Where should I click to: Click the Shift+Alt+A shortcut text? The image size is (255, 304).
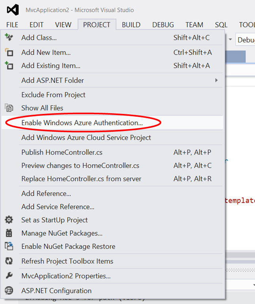pos(191,66)
